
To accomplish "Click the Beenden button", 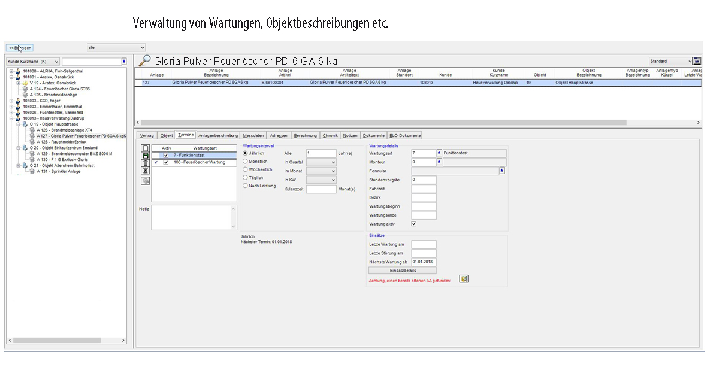I will click(x=20, y=48).
